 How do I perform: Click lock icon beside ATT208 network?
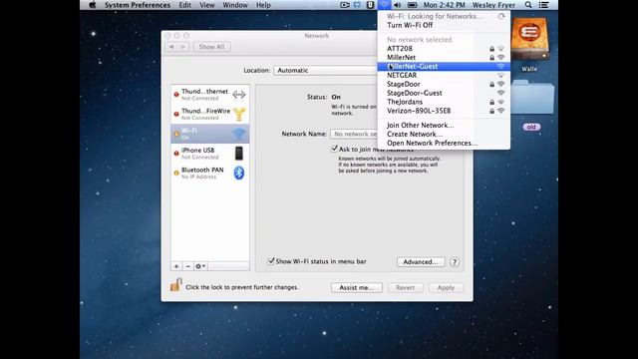coord(491,49)
